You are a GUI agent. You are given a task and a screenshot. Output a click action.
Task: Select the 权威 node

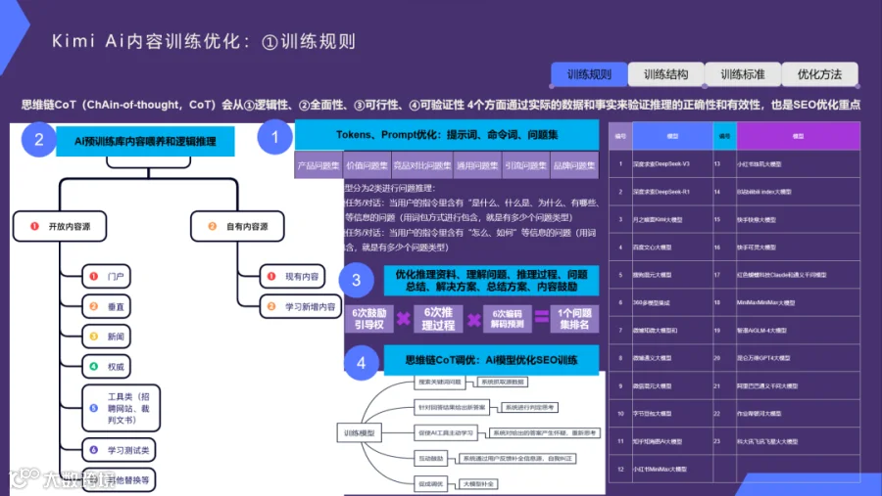pos(106,367)
